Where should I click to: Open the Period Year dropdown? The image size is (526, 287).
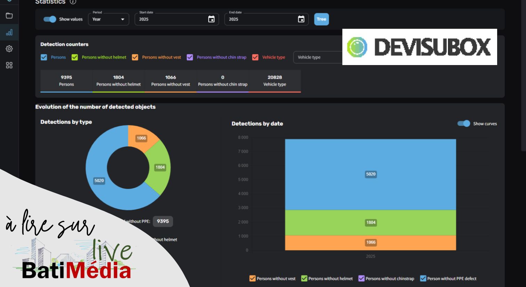pos(108,19)
